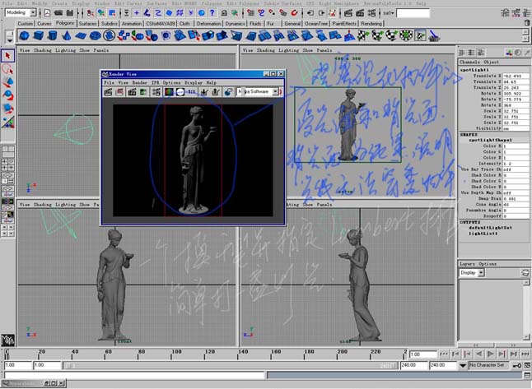Select the spotLightShape1 node name

(x=490, y=140)
